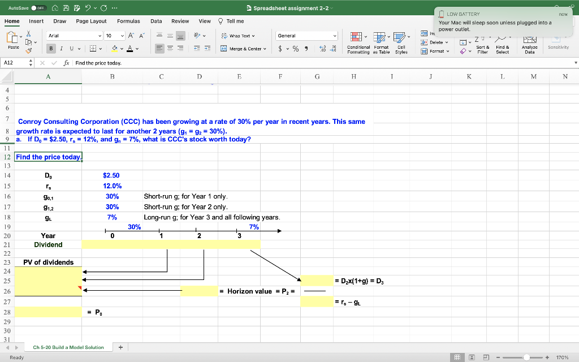Screen dimensions: 579x362
Task: Toggle bold formatting
Action: point(50,48)
